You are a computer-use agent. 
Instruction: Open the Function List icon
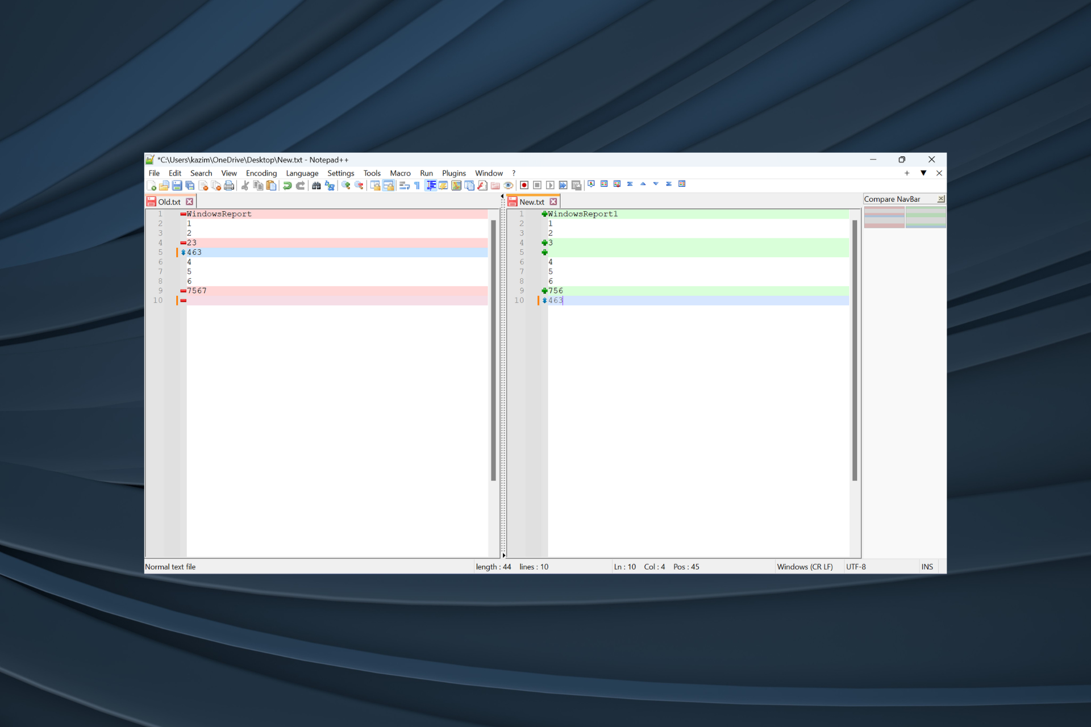pos(482,185)
